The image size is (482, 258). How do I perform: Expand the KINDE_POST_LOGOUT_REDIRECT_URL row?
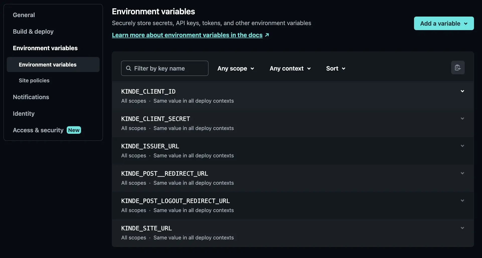462,200
